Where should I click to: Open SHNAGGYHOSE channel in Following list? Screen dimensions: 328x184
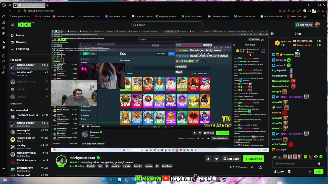(x=29, y=82)
